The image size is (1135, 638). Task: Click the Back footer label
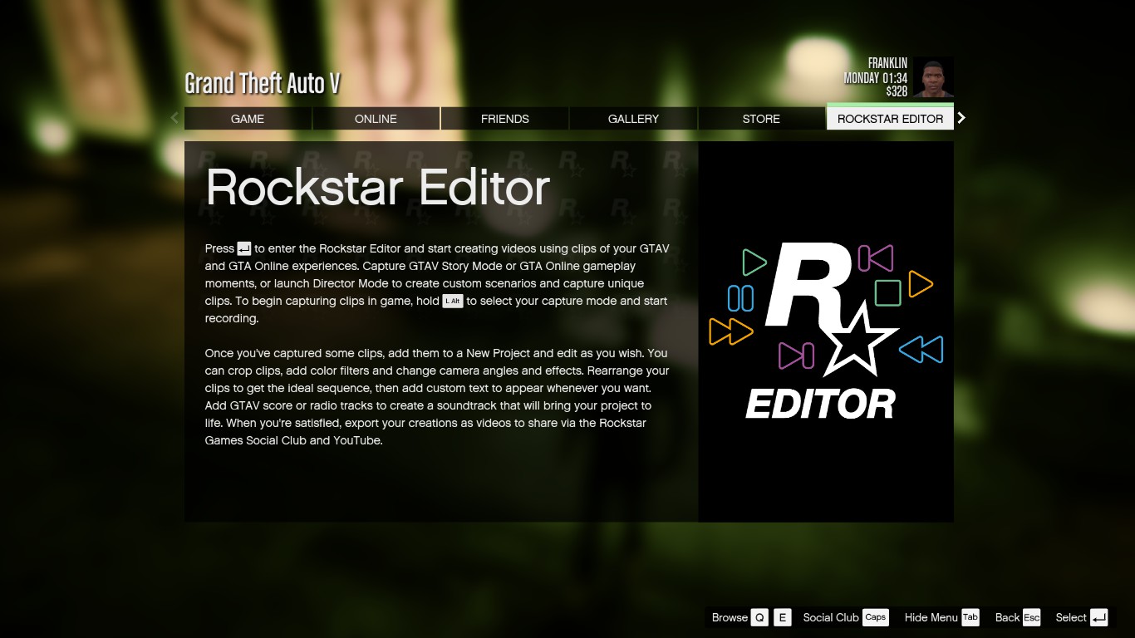click(1007, 617)
